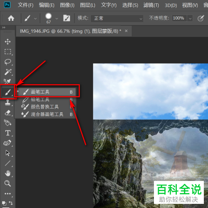The height and width of the screenshot is (208, 208).
Task: Open the blend mode 正常 dropdown
Action: coord(117,18)
